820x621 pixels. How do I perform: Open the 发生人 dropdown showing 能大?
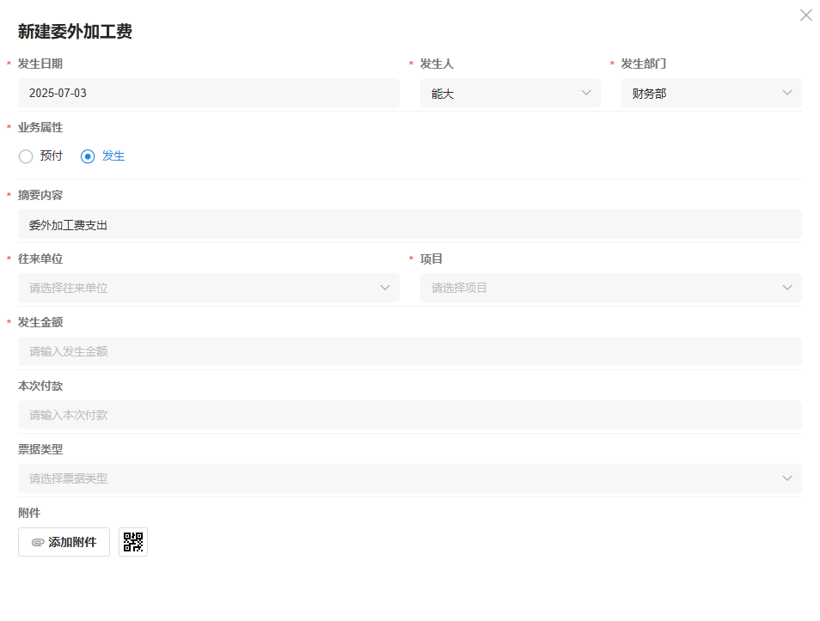click(510, 93)
